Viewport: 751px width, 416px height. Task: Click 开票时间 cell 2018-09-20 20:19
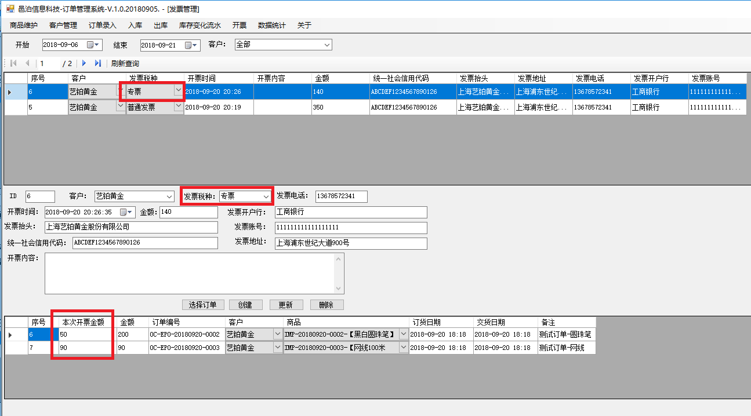click(x=219, y=107)
